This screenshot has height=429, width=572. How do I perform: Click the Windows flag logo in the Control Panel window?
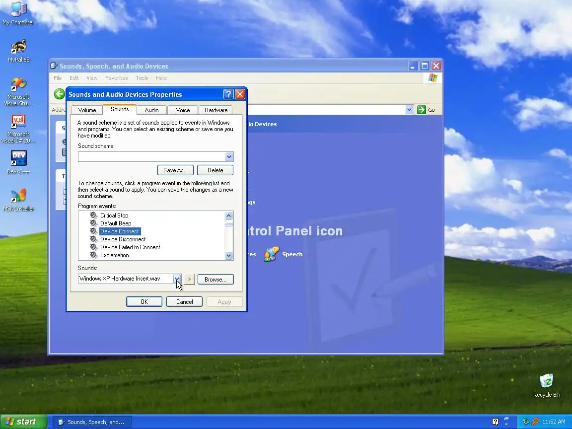pyautogui.click(x=433, y=77)
